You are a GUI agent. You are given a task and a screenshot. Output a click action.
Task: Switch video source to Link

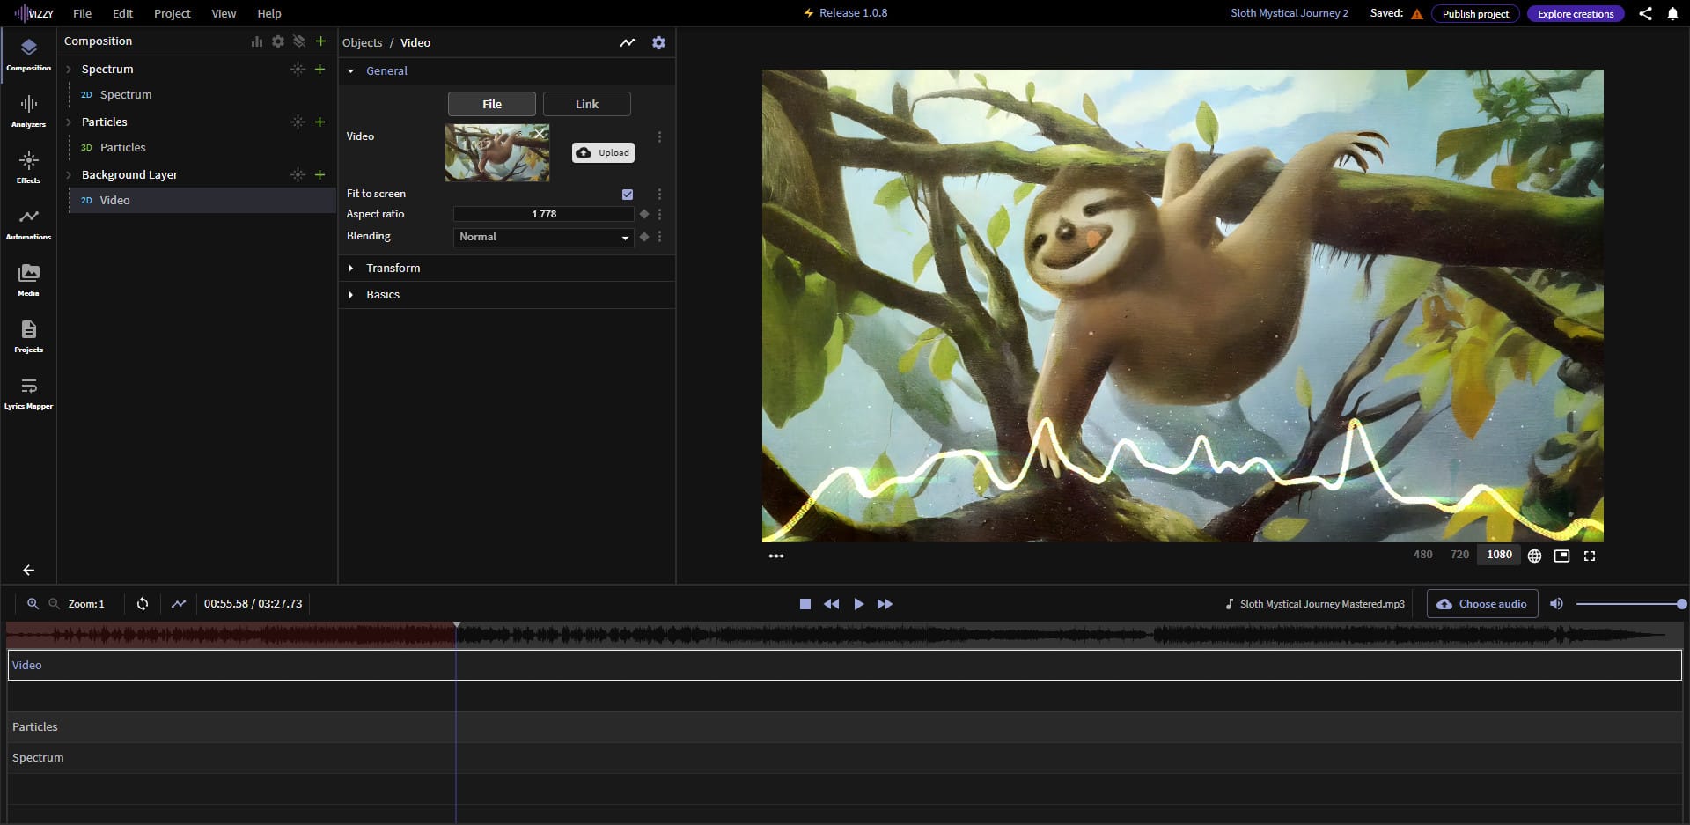pyautogui.click(x=586, y=104)
